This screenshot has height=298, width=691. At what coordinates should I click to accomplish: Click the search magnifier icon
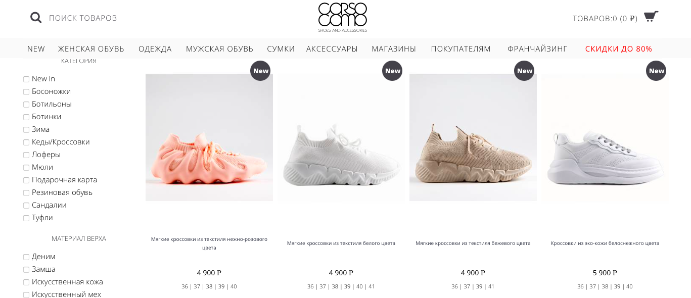(x=36, y=18)
